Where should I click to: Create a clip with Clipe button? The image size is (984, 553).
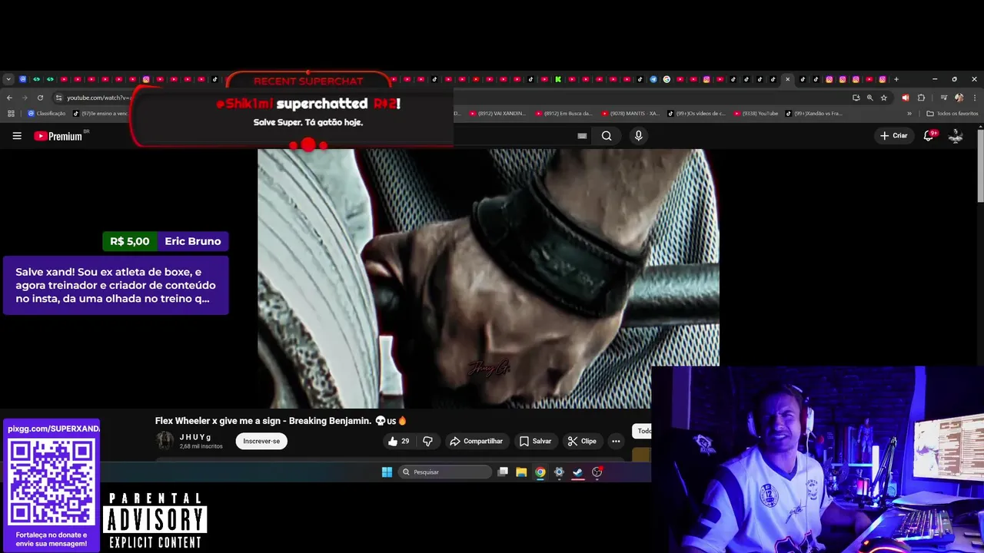tap(582, 441)
